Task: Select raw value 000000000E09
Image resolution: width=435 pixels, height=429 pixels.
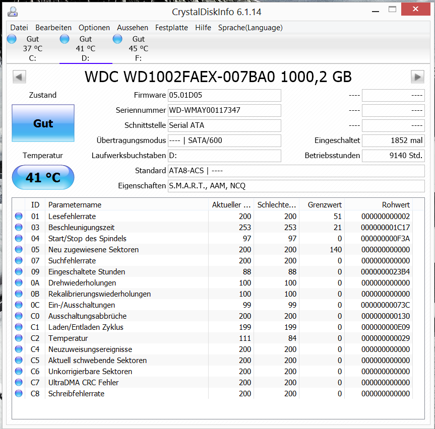Action: (385, 327)
